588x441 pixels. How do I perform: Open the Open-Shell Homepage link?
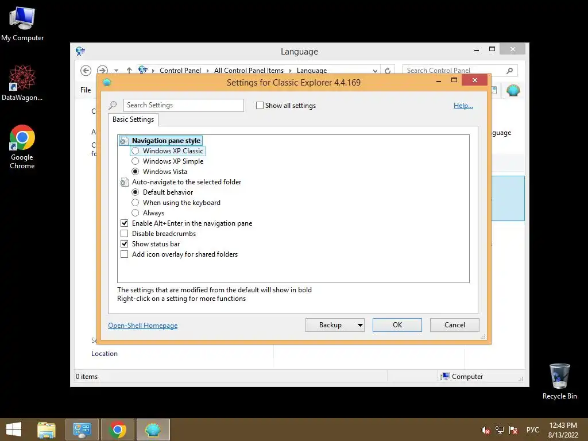pos(143,326)
